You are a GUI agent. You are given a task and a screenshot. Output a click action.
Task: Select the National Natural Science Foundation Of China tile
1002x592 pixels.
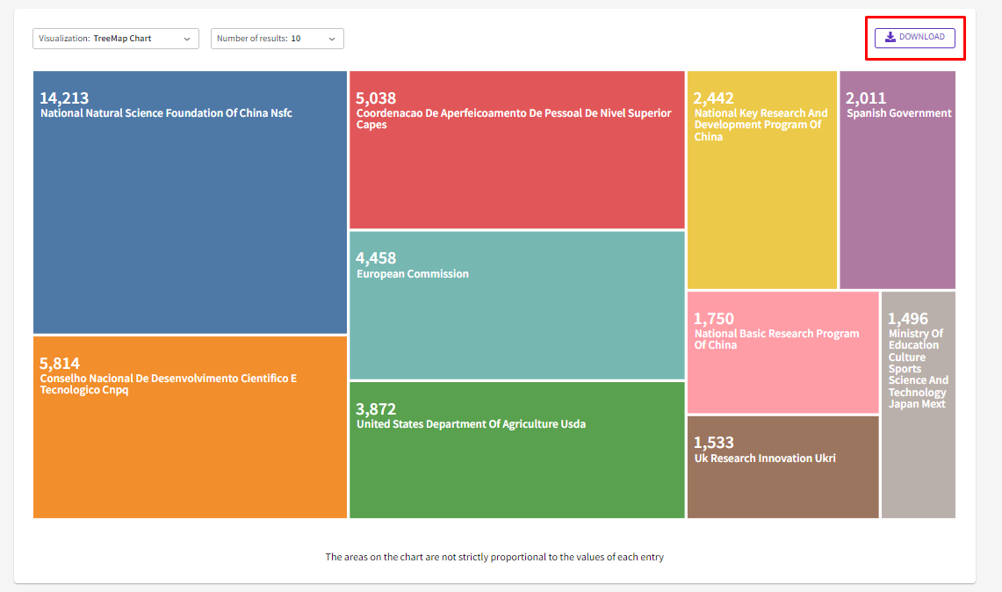point(190,202)
